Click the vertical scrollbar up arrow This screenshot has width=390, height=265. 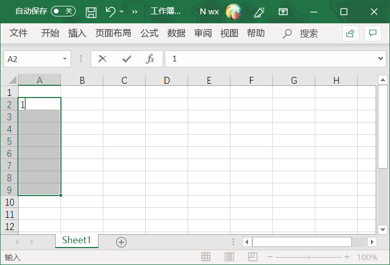[383, 80]
